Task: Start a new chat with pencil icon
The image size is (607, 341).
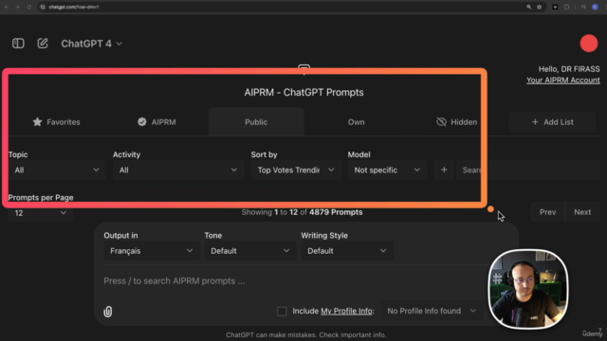Action: pos(43,44)
